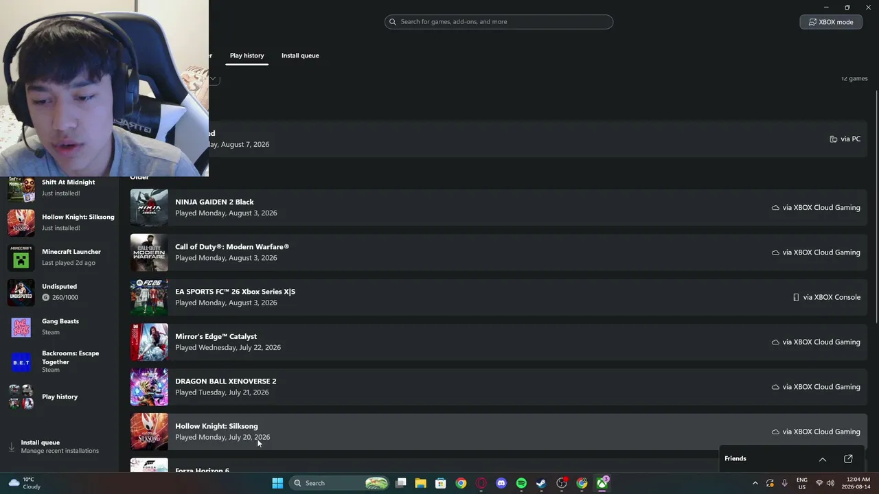Open Undisputed sidebar game icon
This screenshot has width=879, height=494.
pos(21,292)
